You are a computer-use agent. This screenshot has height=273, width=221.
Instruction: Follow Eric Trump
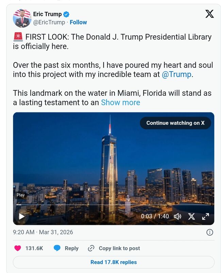(x=78, y=22)
